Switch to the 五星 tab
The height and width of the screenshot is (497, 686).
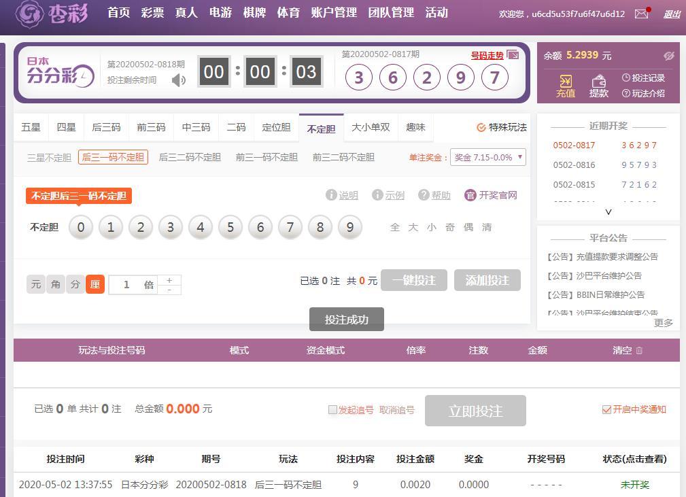pyautogui.click(x=31, y=127)
